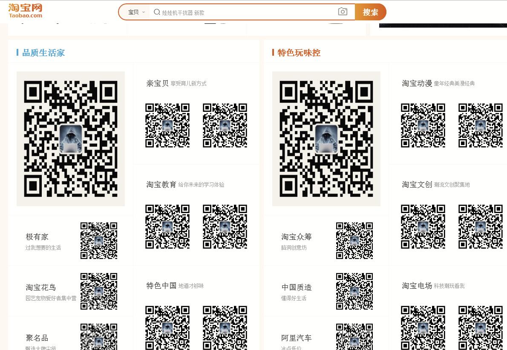
Task: Click the QR thumbnail beside 中国质造
Action: [x=355, y=291]
